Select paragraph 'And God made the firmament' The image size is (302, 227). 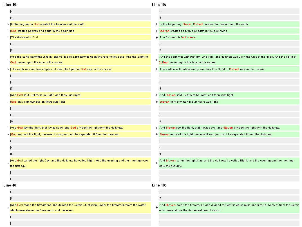click(x=80, y=208)
